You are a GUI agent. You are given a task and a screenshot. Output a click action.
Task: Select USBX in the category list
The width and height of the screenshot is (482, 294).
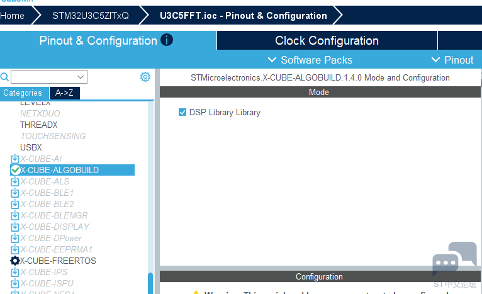(31, 147)
